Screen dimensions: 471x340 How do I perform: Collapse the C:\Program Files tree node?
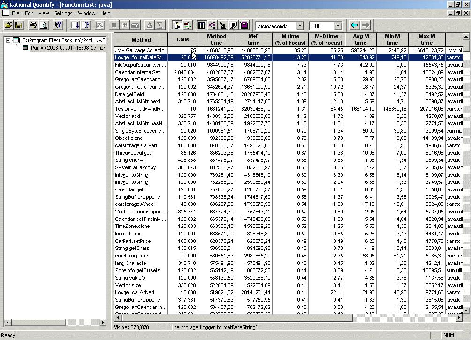8,40
